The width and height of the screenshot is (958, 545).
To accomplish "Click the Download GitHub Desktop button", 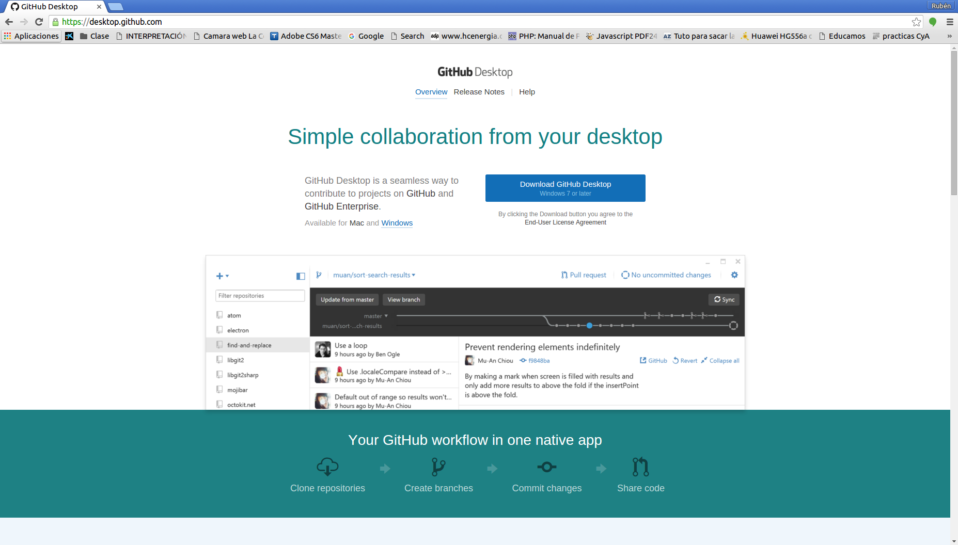I will coord(566,188).
